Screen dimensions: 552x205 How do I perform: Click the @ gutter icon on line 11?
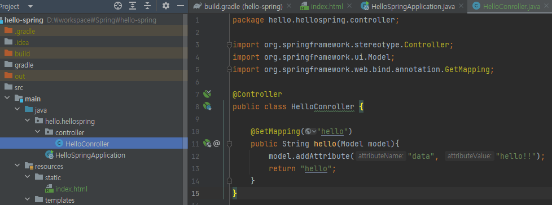coord(217,143)
